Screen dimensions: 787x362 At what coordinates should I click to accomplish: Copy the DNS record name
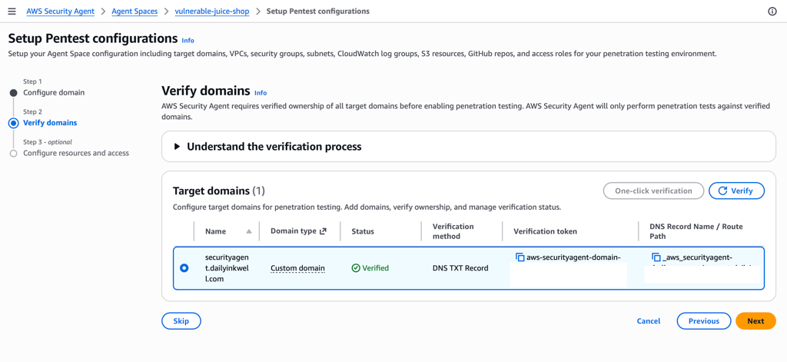656,257
